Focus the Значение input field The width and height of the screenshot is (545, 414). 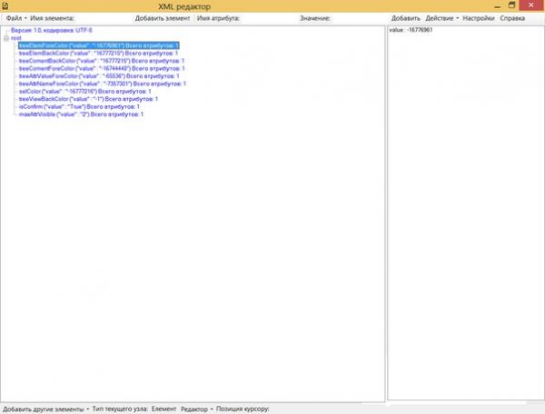(x=360, y=18)
